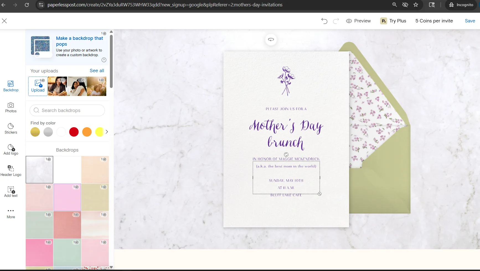The image size is (480, 271).
Task: Open the See all uploads link
Action: click(x=97, y=71)
